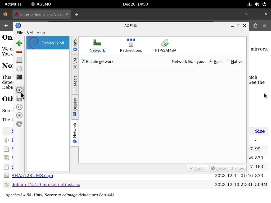Select Debian 12 MIPS VM in the list
This screenshot has height=203, width=271.
pos(48,43)
